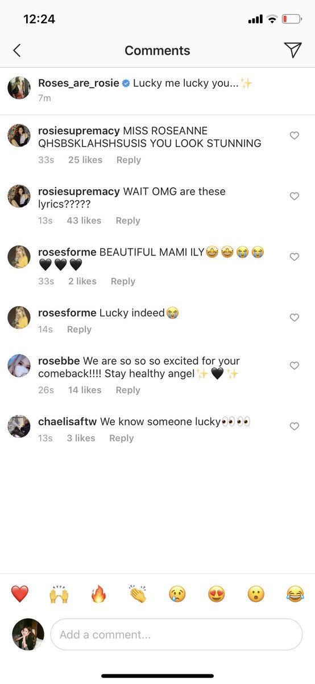Open Roses_are_rosie profile username
Screen dimensions: 315x684
78,83
